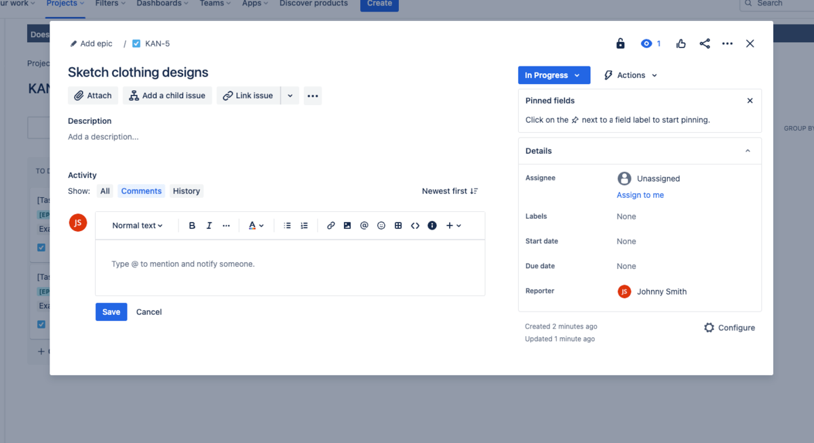
Task: Insert an emoji in the comment
Action: point(381,226)
